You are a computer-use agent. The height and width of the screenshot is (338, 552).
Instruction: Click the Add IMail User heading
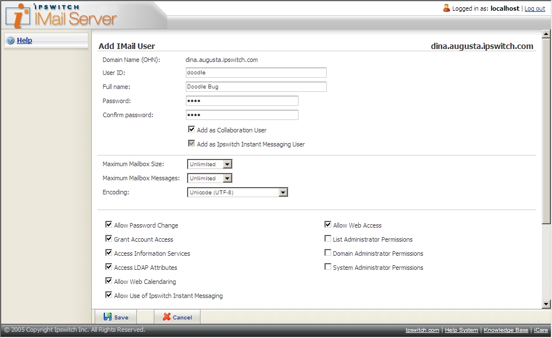(x=127, y=46)
